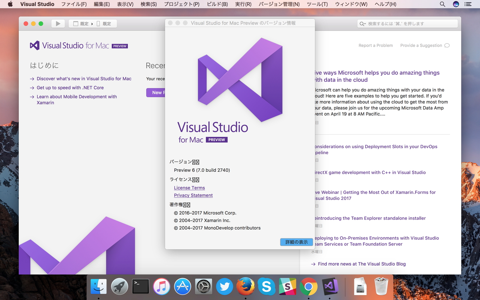Open Twitter from the Dock
The height and width of the screenshot is (300, 480).
(224, 286)
